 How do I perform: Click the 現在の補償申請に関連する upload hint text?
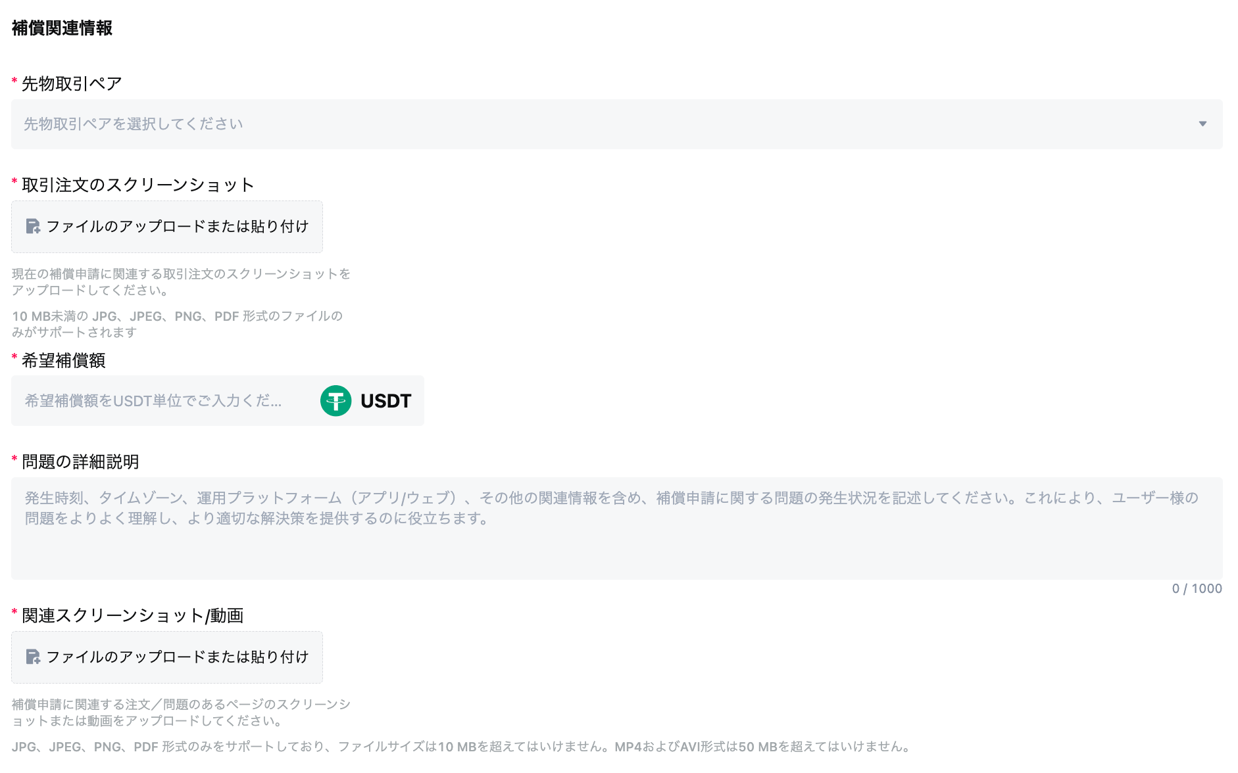coord(181,282)
